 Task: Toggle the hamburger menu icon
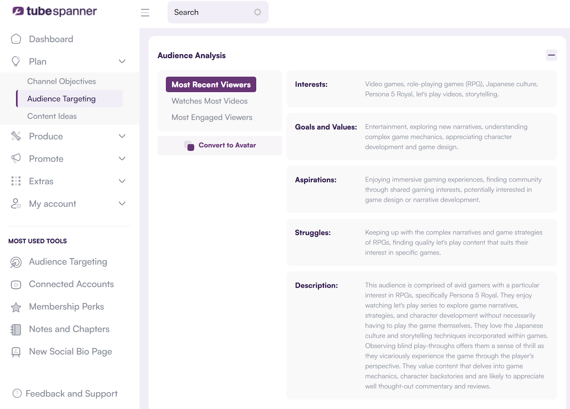pyautogui.click(x=145, y=12)
